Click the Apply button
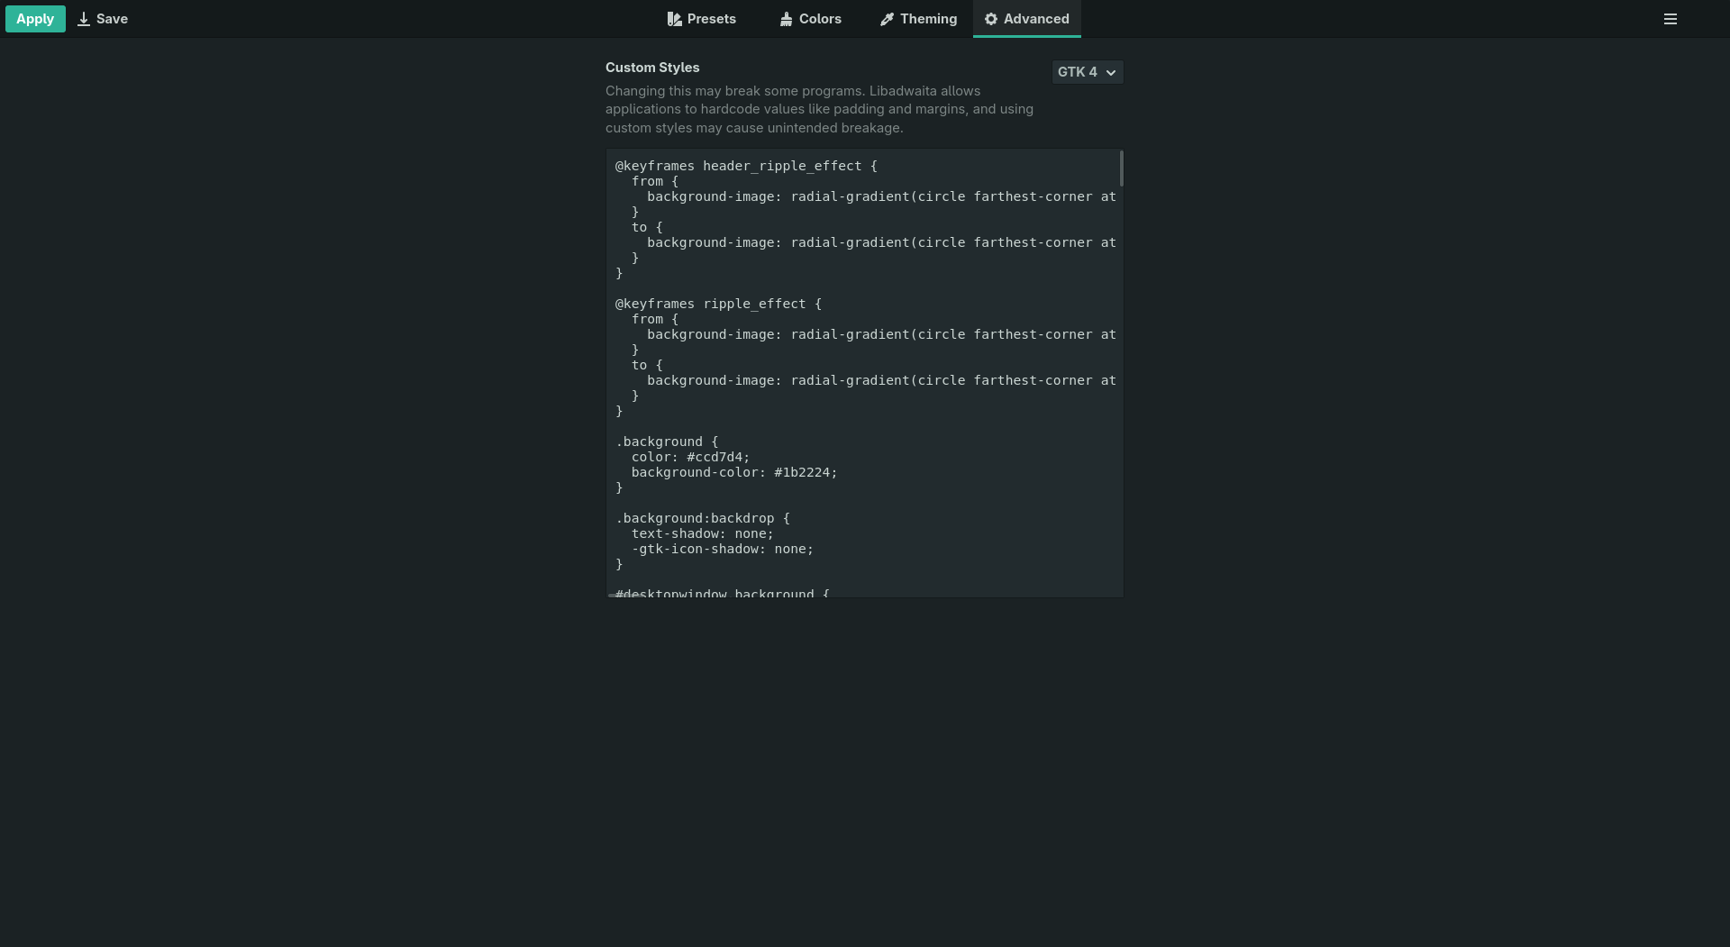1730x947 pixels. click(x=35, y=19)
